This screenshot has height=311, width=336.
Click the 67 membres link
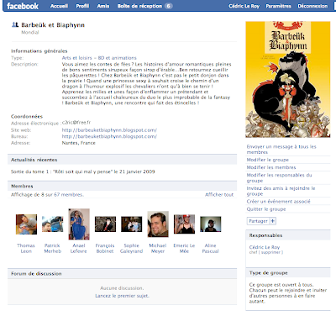68,195
